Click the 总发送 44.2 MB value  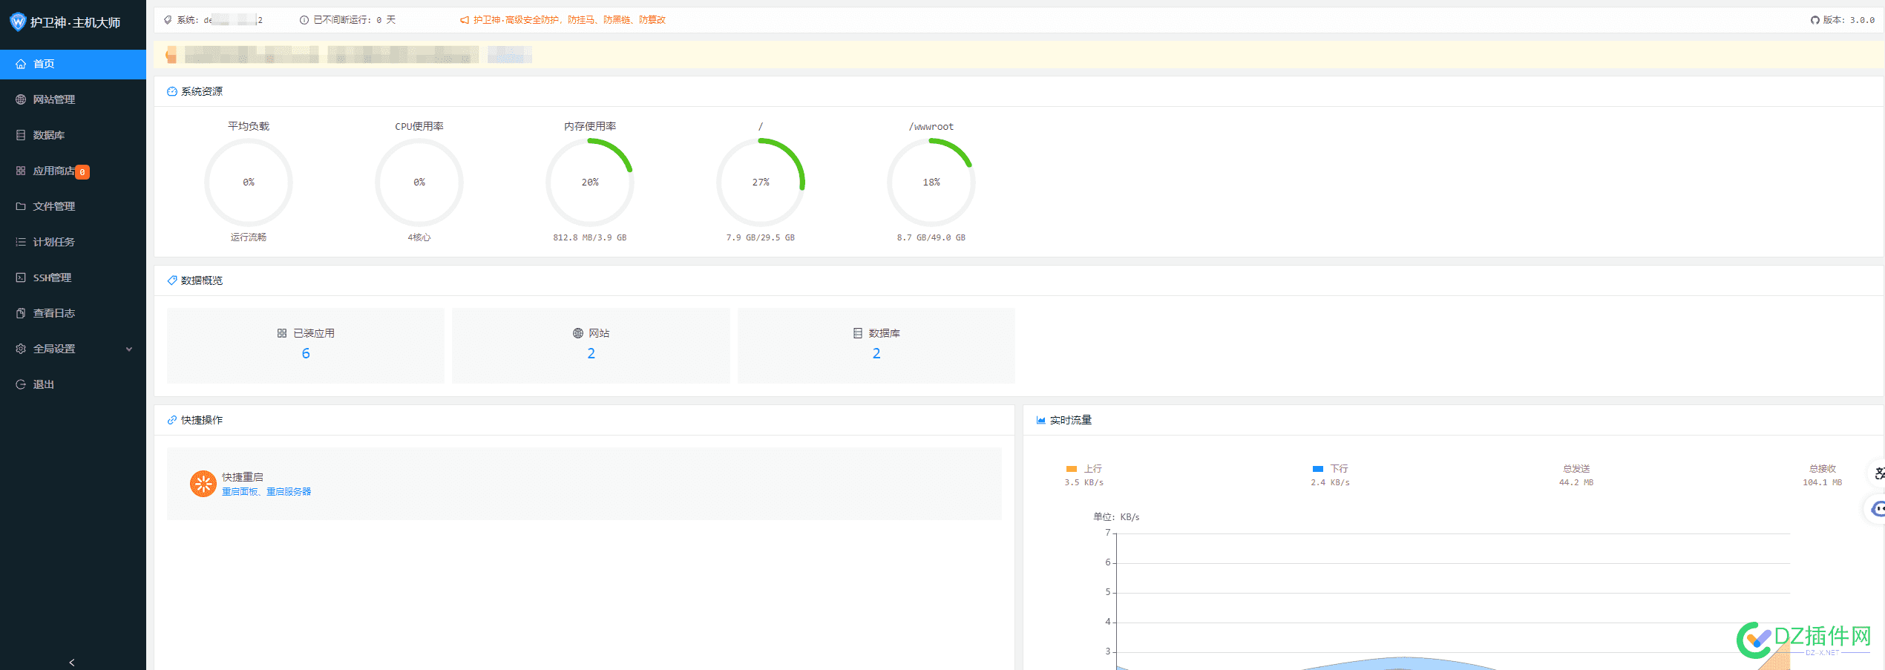pyautogui.click(x=1576, y=483)
